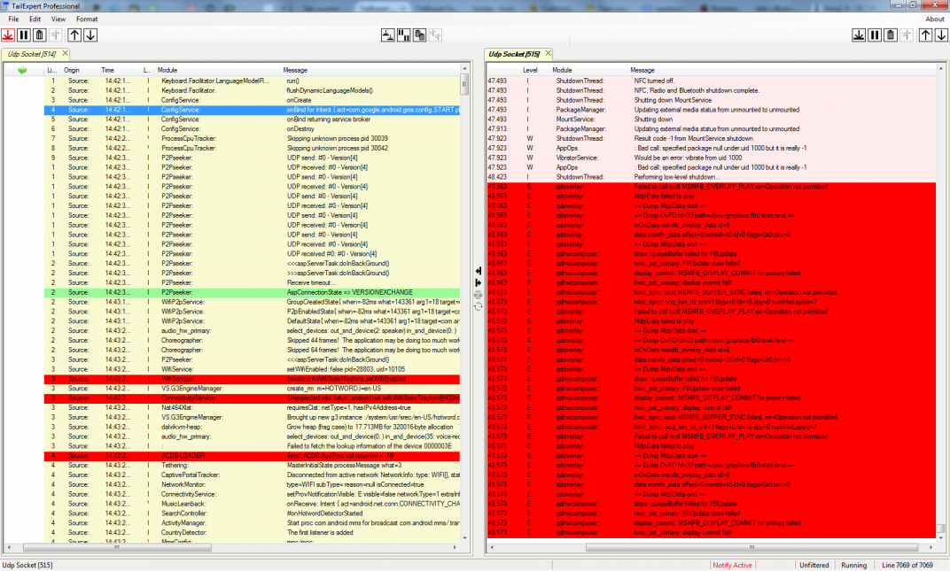Pause the left pane log capture
Image resolution: width=950 pixels, height=571 pixels.
25,35
